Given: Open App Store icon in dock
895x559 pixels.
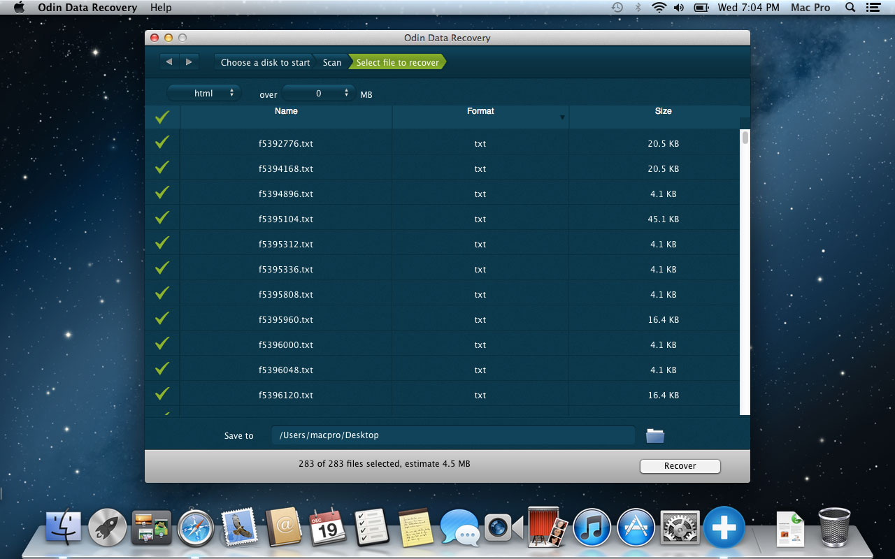Looking at the screenshot, I should [x=636, y=528].
